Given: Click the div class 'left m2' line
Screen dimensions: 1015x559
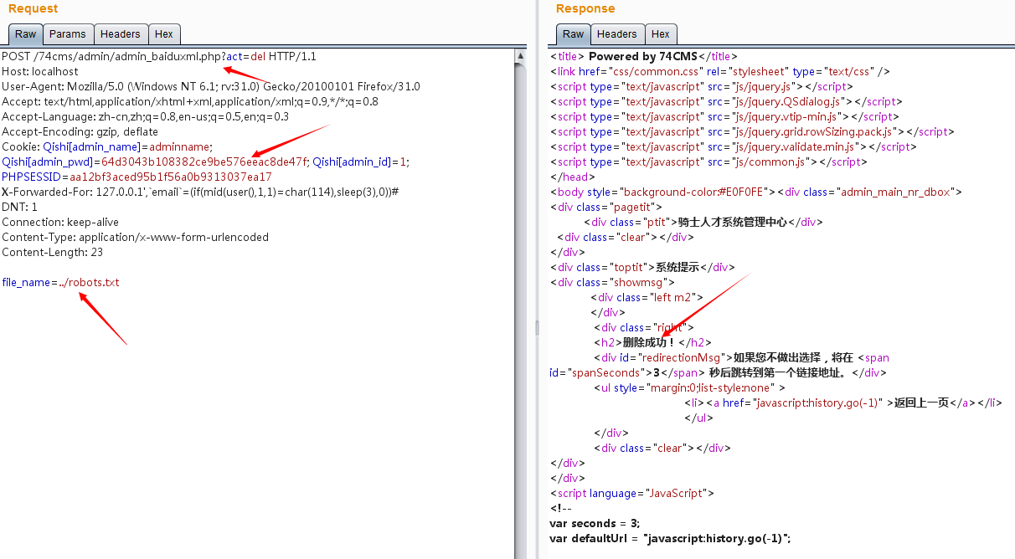Looking at the screenshot, I should coord(647,297).
